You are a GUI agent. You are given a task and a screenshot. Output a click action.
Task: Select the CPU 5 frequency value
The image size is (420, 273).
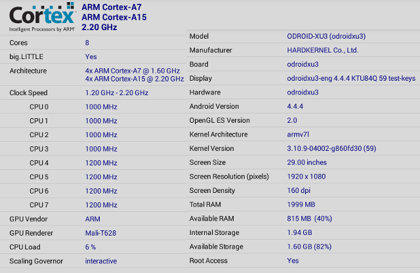(101, 177)
